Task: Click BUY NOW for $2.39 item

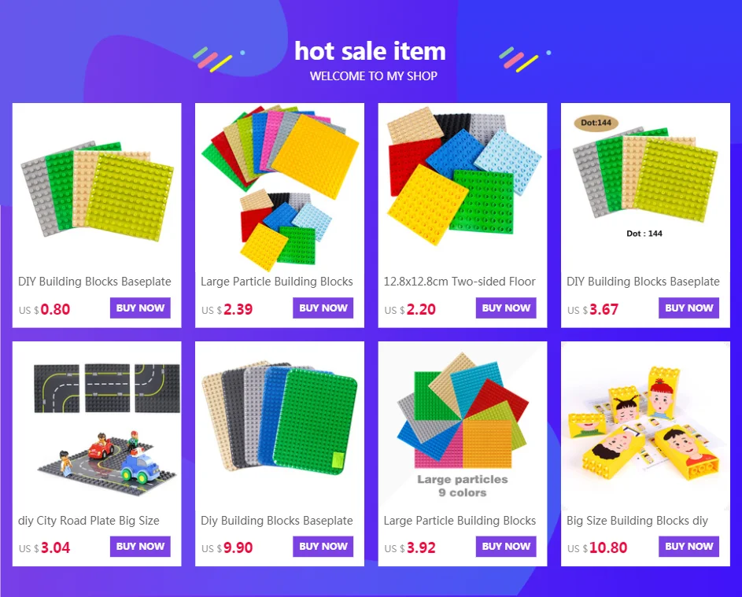Action: (x=323, y=308)
